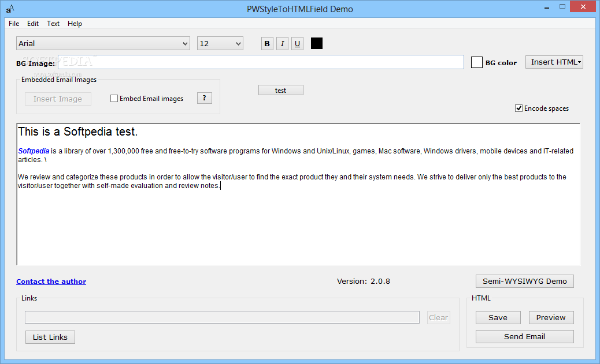Click the Version: 2.0.8 label
The width and height of the screenshot is (600, 364).
pos(364,281)
